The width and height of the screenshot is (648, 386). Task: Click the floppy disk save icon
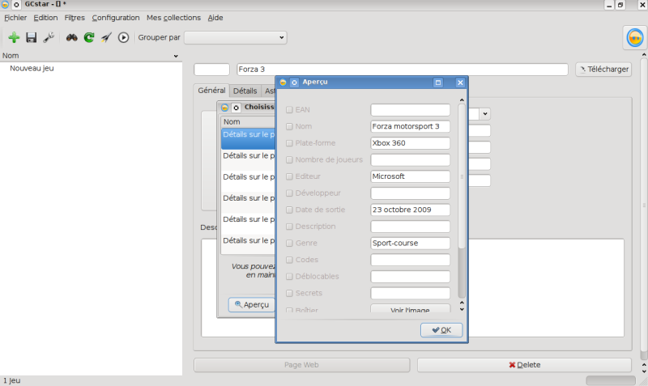pos(32,37)
